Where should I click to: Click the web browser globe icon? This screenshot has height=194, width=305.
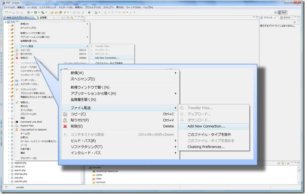click(89, 12)
